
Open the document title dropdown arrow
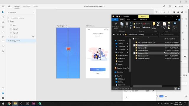tap(104, 6)
